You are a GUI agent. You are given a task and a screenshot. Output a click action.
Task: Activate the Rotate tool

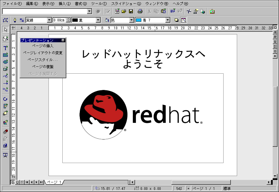5,99
